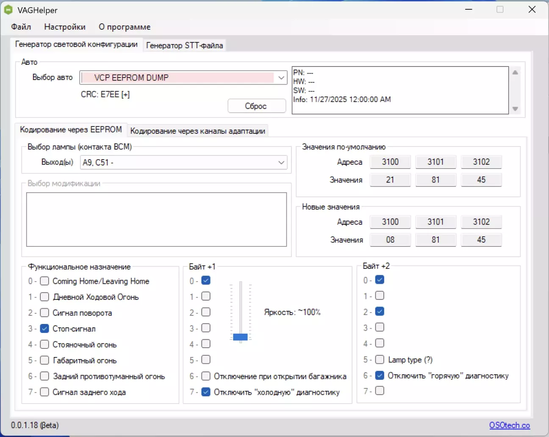Screen dimensions: 549x437
Task: Check Отключение при открытии багажника option
Action: (206, 376)
